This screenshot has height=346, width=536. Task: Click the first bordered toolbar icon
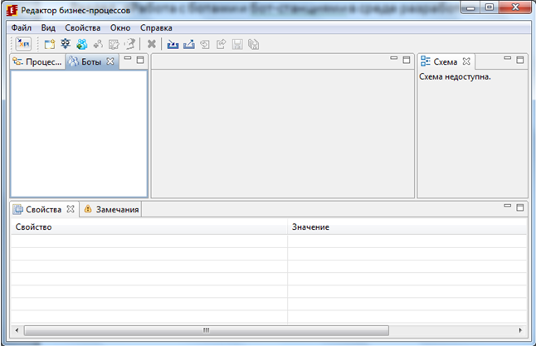coord(23,44)
